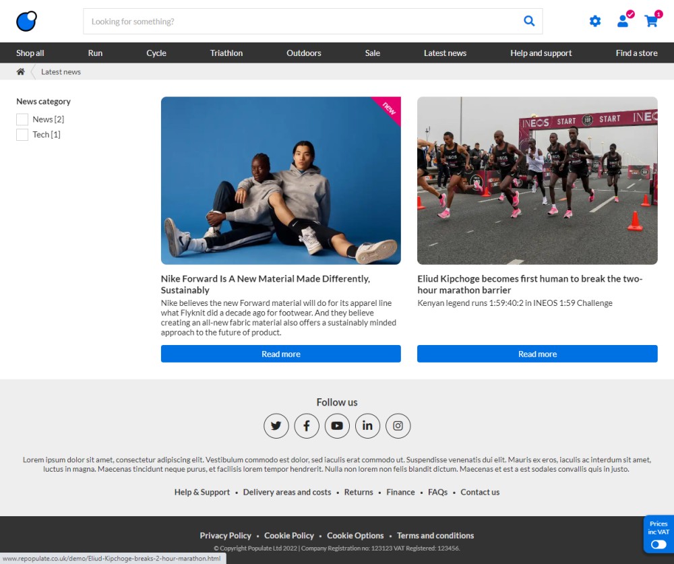The image size is (674, 564).
Task: Open the Returns footer link
Action: (359, 492)
